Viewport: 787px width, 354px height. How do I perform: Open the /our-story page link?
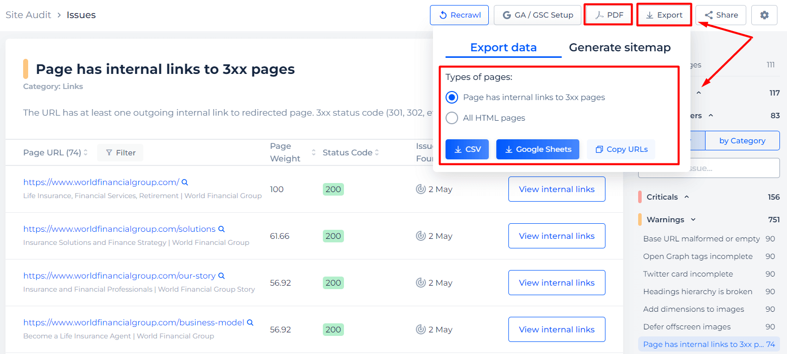[119, 276]
